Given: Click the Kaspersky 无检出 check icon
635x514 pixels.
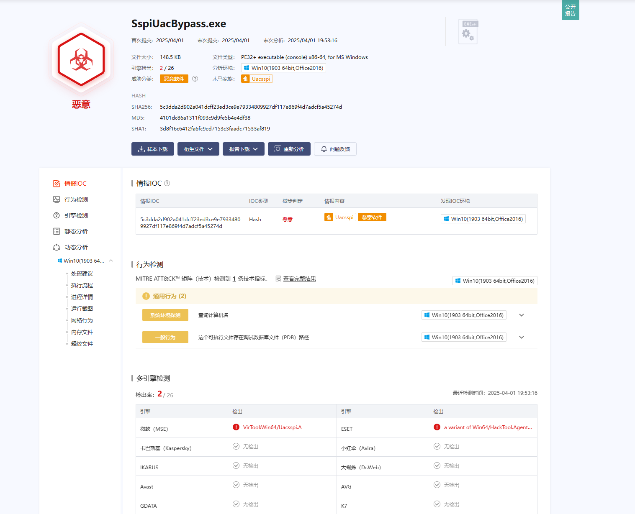Looking at the screenshot, I should (236, 446).
